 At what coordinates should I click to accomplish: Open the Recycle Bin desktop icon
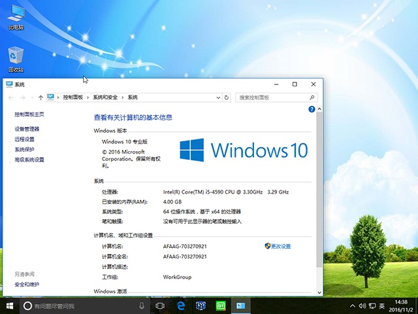(16, 56)
